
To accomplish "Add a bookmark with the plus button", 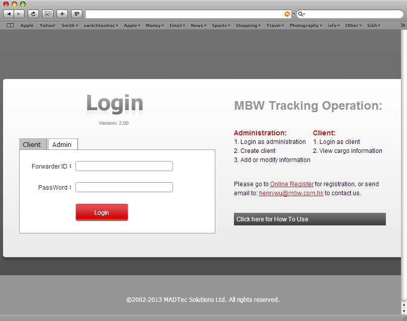I will 62,14.
